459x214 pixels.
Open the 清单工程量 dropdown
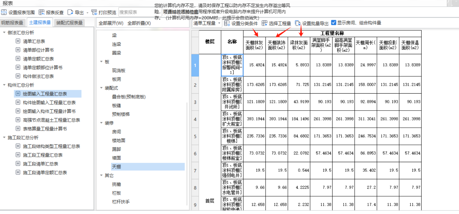click(207, 23)
